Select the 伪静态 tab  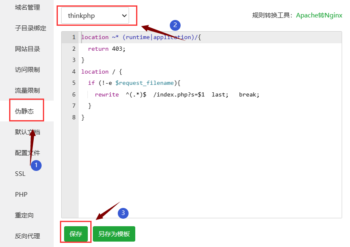click(24, 111)
